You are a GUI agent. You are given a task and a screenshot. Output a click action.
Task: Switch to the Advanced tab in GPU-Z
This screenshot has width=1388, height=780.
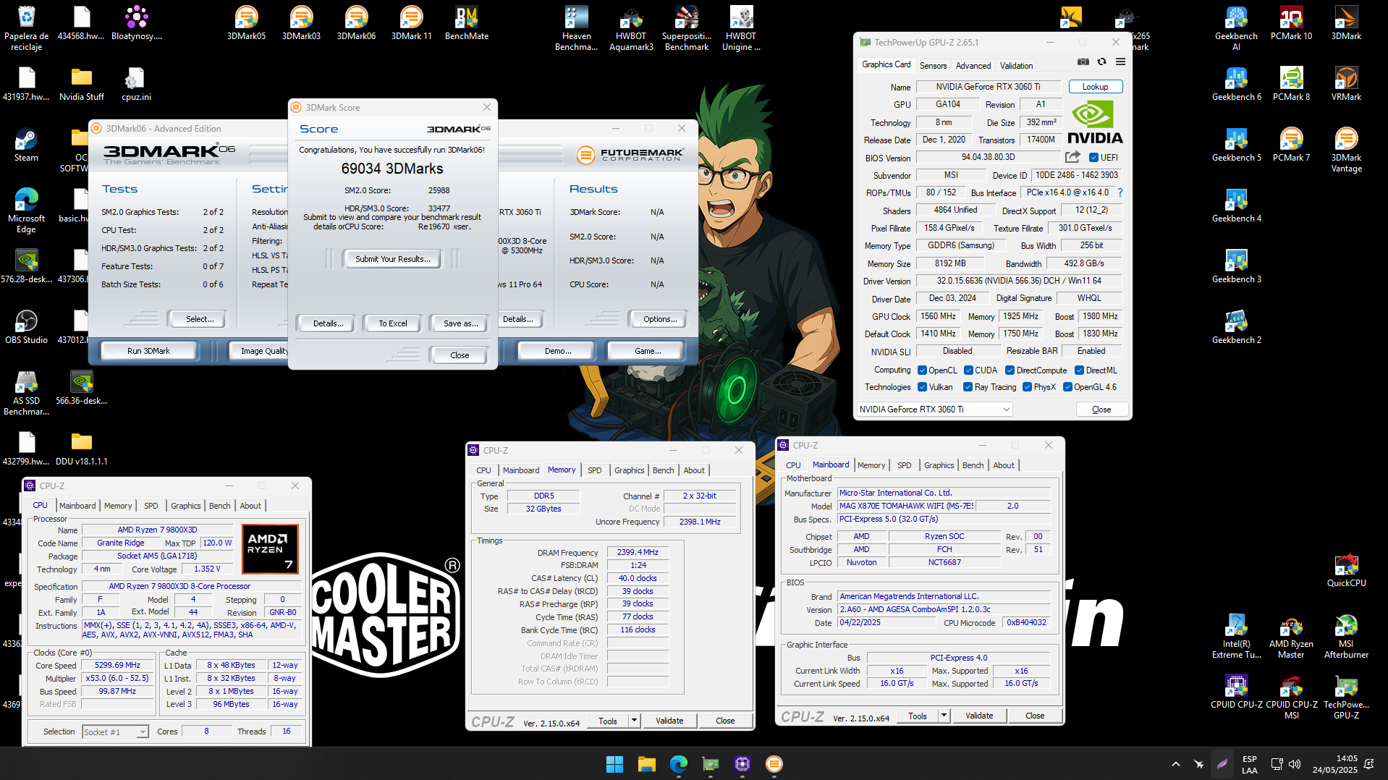click(973, 65)
